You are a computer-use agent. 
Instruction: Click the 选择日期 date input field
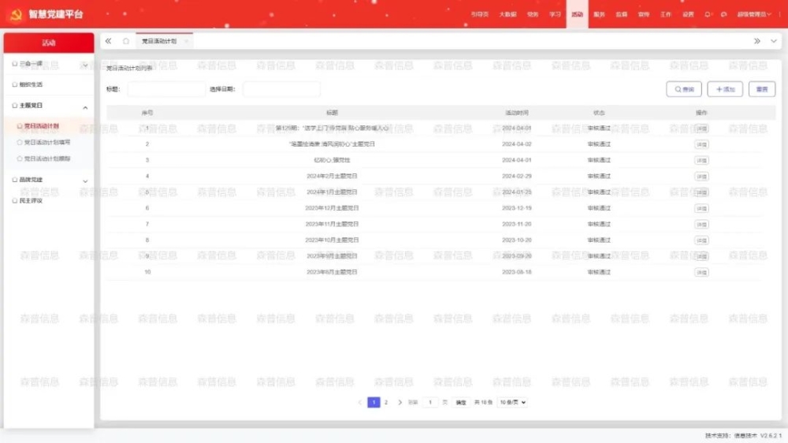pyautogui.click(x=281, y=89)
